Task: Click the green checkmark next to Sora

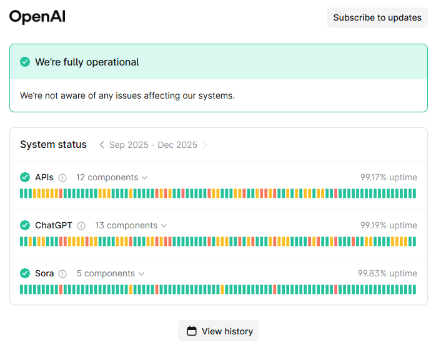Action: point(25,273)
